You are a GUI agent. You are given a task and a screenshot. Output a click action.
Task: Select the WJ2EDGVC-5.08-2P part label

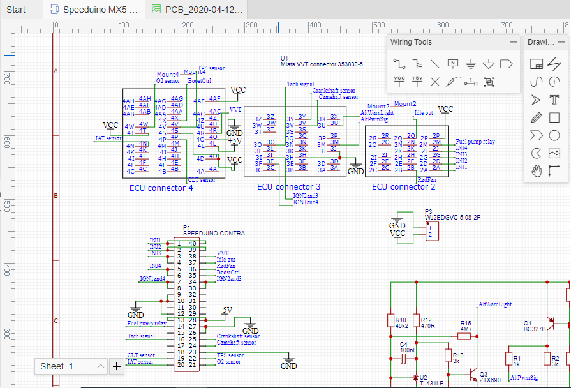tap(452, 217)
